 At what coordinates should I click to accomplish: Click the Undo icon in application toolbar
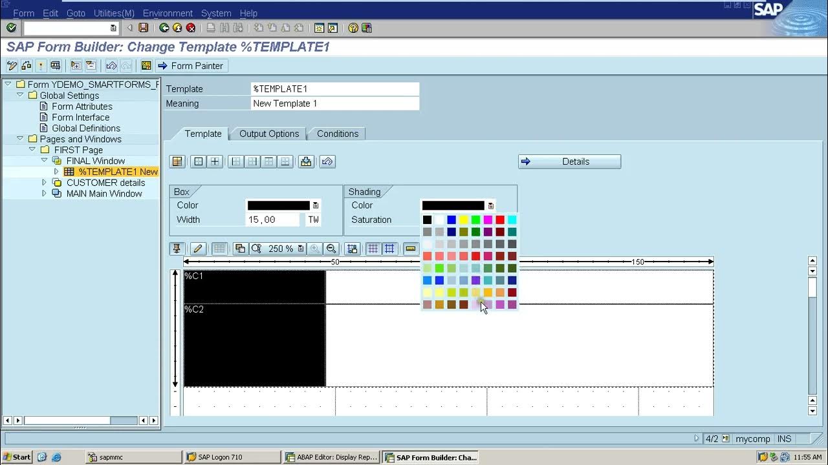pyautogui.click(x=111, y=65)
